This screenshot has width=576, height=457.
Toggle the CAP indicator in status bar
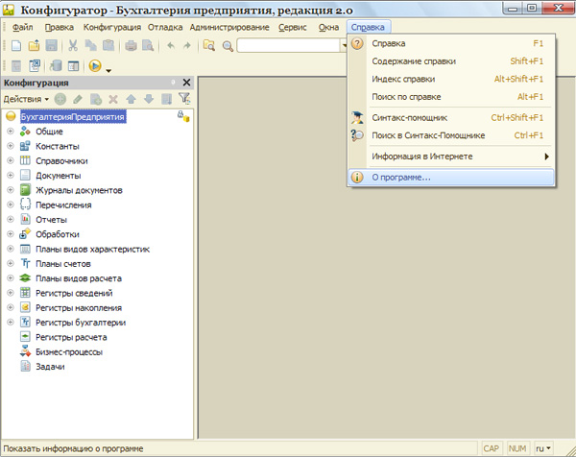tap(491, 448)
